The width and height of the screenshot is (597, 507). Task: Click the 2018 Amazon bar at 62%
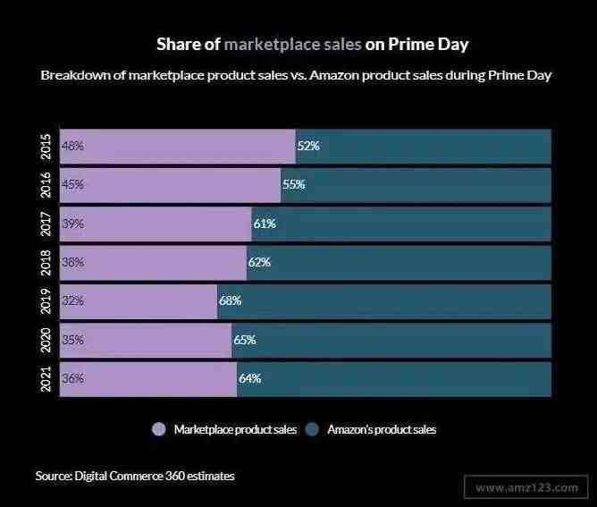point(399,263)
